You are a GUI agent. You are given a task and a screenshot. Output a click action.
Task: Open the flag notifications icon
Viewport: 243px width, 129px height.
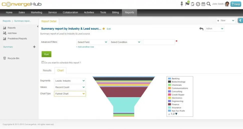[x=187, y=3]
